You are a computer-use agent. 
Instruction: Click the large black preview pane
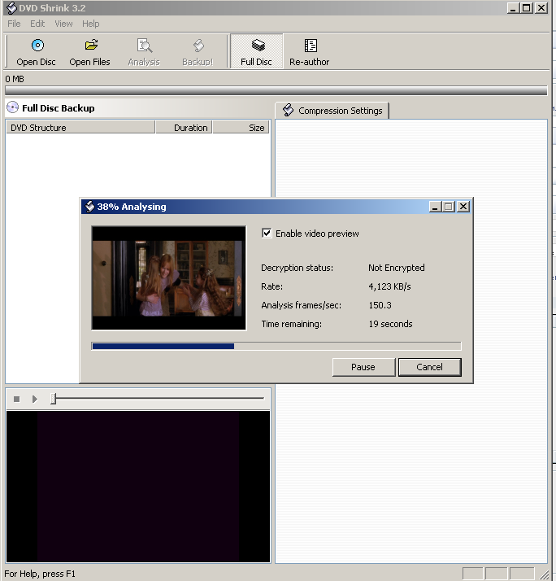click(x=138, y=487)
